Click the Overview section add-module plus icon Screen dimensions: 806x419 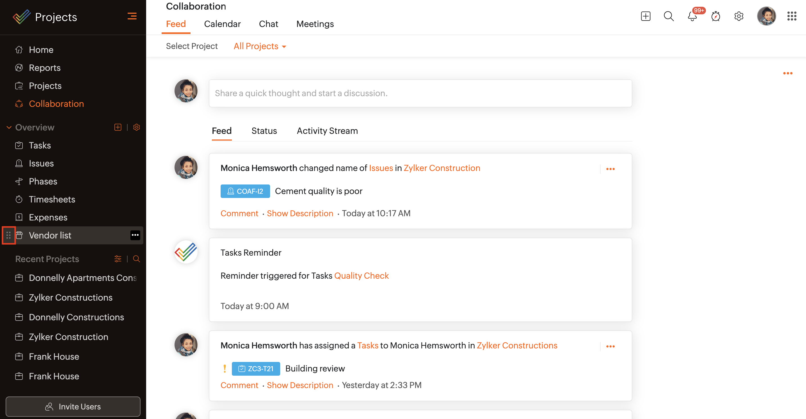(118, 127)
